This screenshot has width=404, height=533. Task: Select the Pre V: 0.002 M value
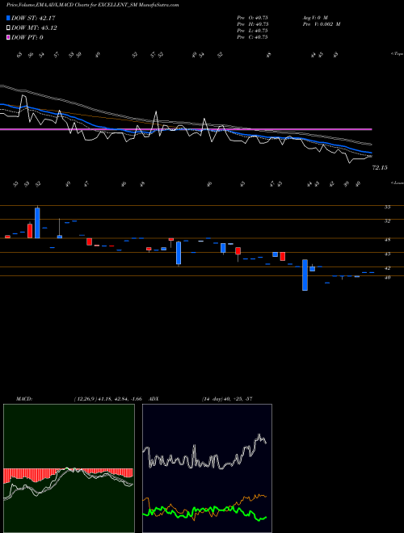(321, 24)
